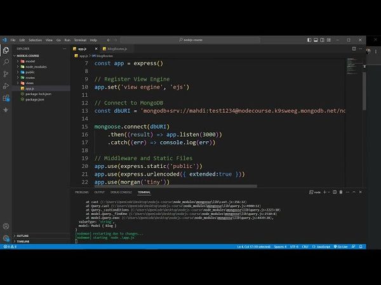Viewport: 381px width, 285px height.
Task: Open the File menu
Action: (x=13, y=40)
